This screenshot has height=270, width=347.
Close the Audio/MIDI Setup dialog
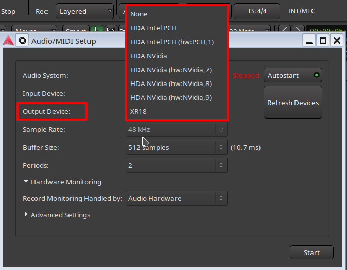click(x=337, y=41)
